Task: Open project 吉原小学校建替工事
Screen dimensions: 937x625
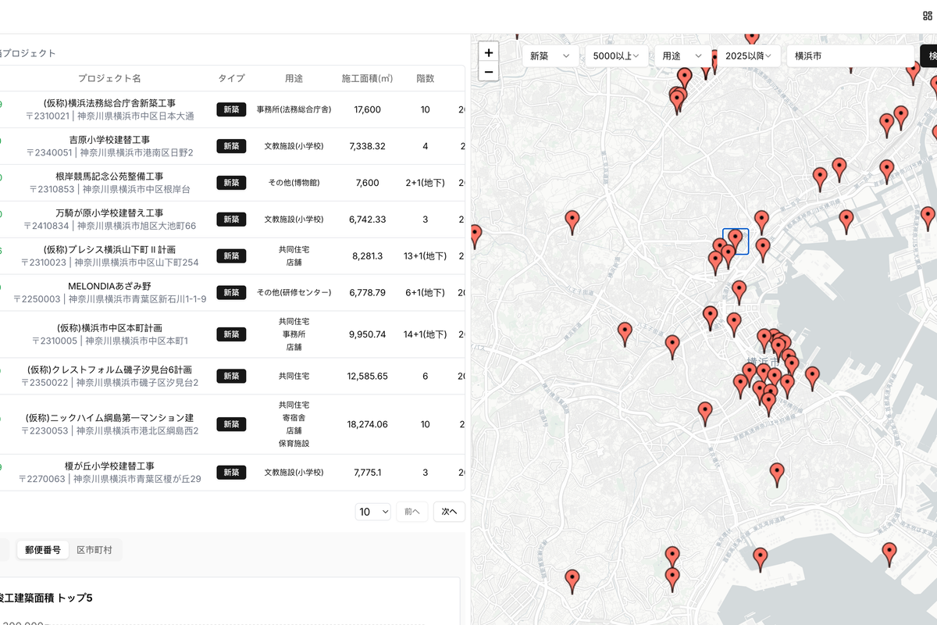Action: click(109, 139)
